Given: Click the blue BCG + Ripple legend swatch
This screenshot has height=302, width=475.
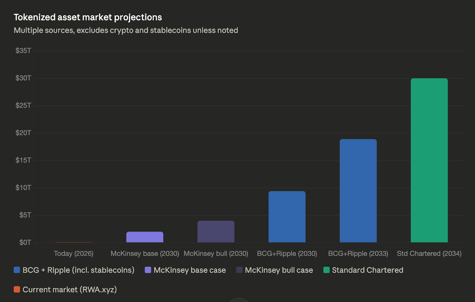Looking at the screenshot, I should (x=17, y=270).
